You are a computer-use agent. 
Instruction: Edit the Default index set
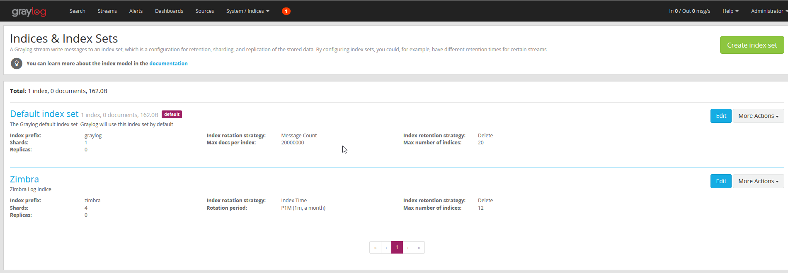coord(721,116)
